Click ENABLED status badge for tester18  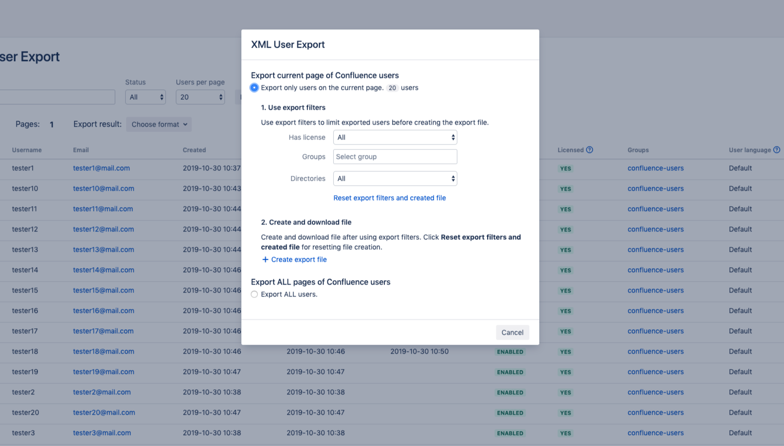[x=510, y=352]
